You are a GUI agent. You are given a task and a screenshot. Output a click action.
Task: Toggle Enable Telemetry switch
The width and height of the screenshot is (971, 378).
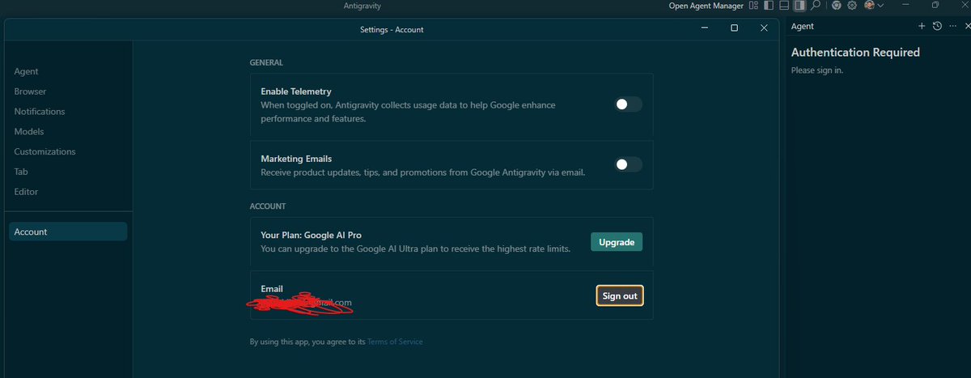628,104
